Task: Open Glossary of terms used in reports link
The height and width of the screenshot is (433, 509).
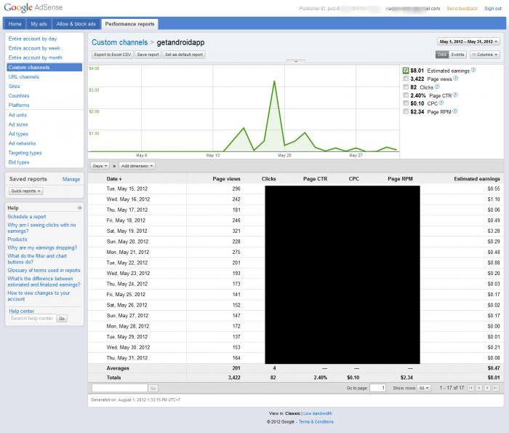Action: point(44,270)
